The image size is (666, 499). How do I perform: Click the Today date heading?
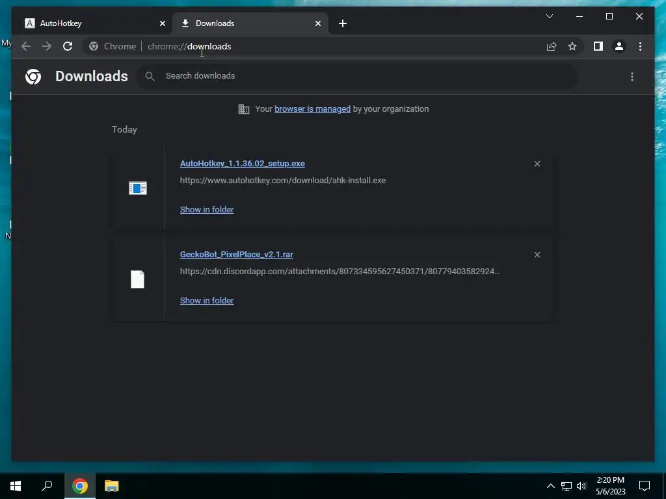pos(124,129)
